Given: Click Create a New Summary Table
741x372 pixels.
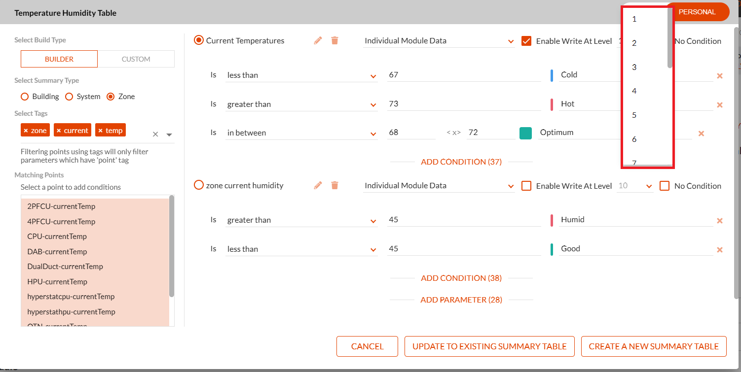Looking at the screenshot, I should point(654,346).
